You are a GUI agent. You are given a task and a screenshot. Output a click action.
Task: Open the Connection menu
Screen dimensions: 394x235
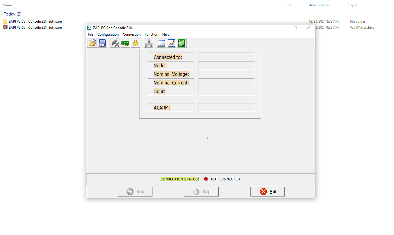click(x=132, y=34)
